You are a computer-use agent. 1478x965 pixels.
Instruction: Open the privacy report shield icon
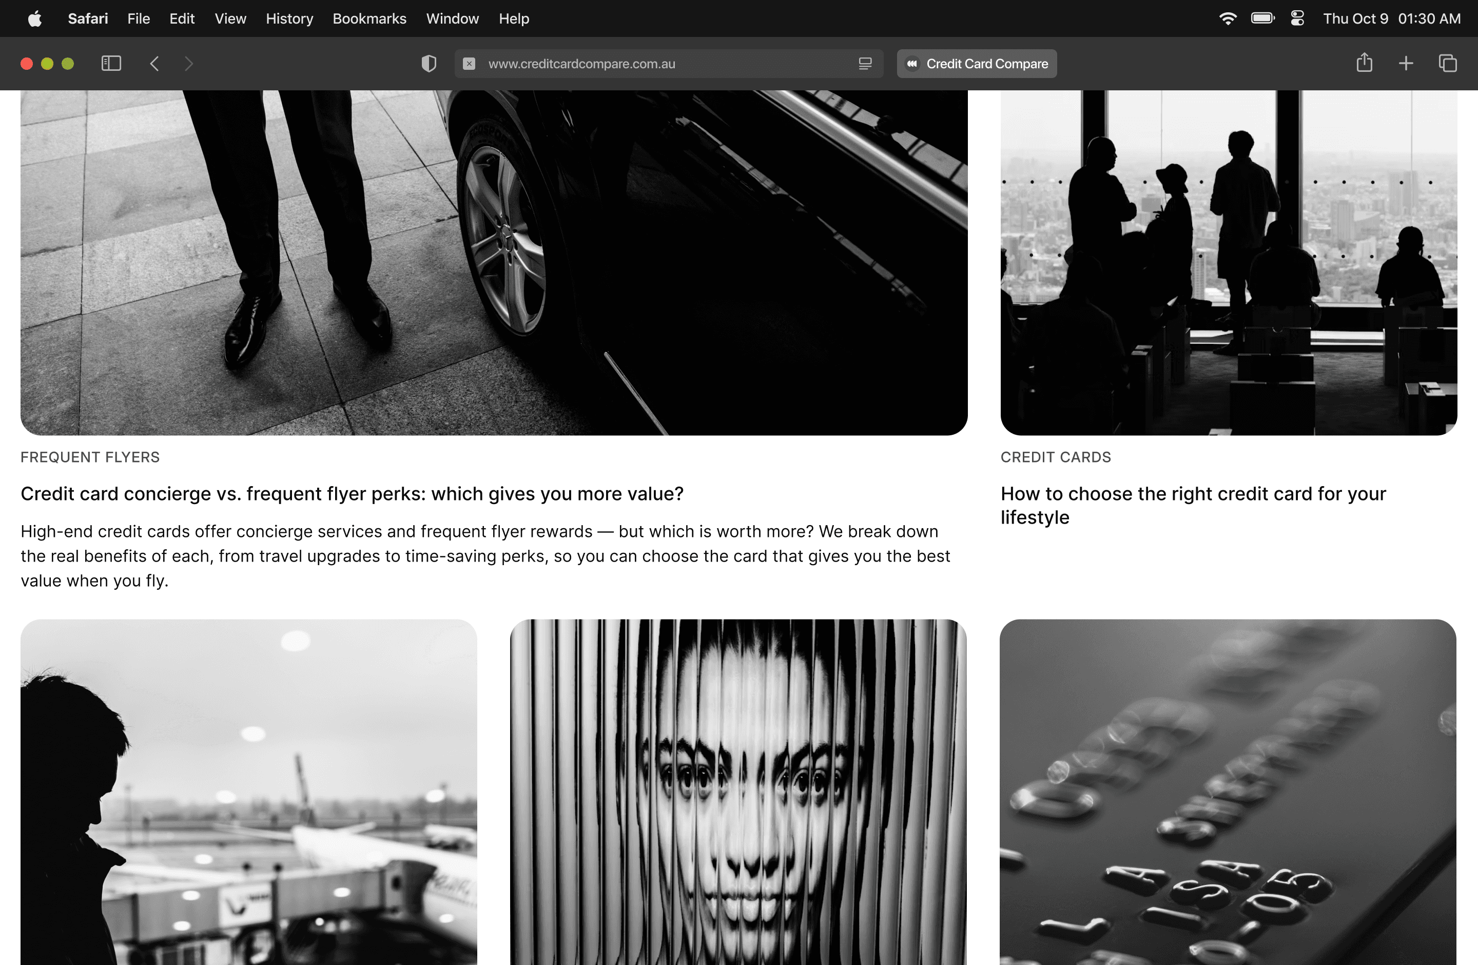tap(429, 63)
